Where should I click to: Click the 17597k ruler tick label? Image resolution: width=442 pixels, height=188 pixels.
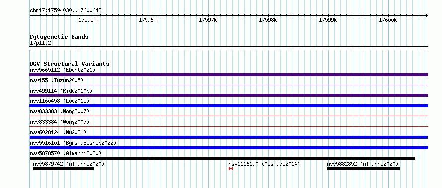pyautogui.click(x=208, y=20)
